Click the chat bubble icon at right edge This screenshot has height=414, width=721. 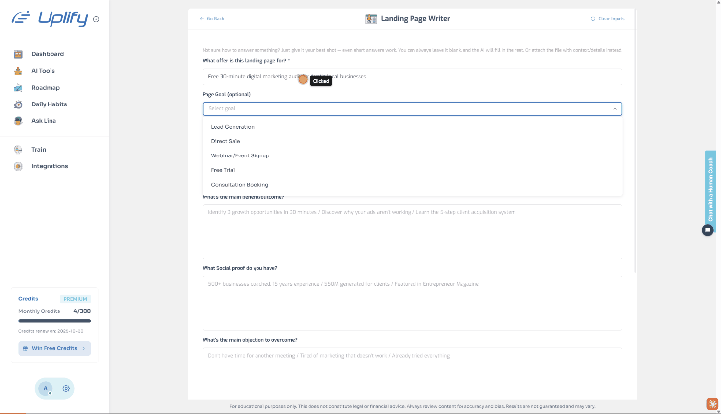(x=708, y=230)
